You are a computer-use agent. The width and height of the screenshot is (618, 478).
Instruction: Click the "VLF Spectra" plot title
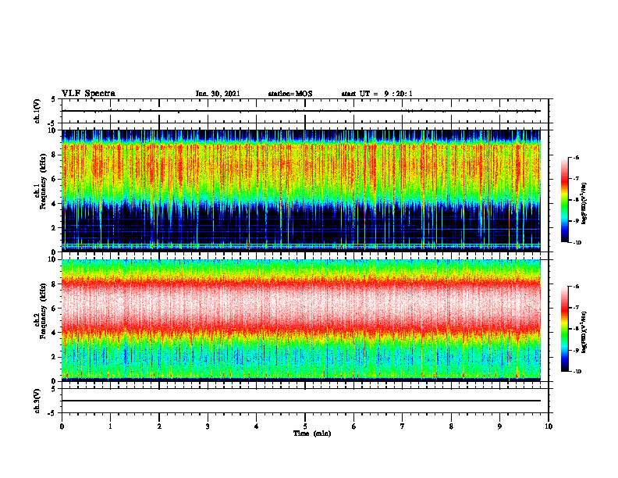(x=88, y=94)
